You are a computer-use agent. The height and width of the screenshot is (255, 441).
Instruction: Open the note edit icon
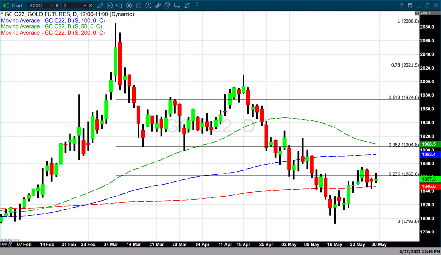[167, 5]
